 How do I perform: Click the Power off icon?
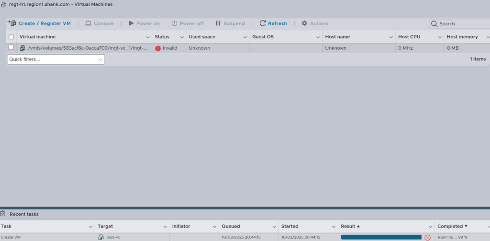click(x=174, y=23)
